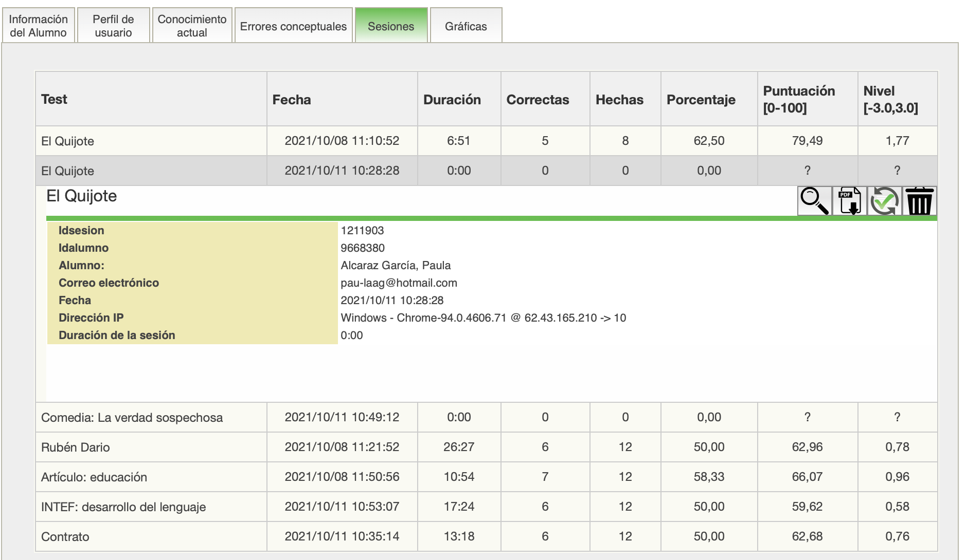Click the re-evaluate session refresh checkmark icon
The image size is (966, 560).
(x=884, y=201)
